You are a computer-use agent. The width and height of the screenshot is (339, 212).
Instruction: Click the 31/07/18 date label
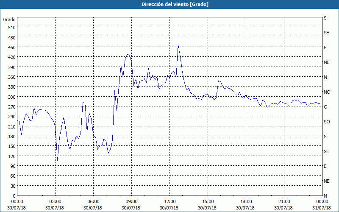[x=322, y=208]
